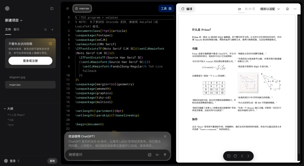Select the main.tex editor tab
Viewport: 304px width, 166px height.
click(x=82, y=9)
